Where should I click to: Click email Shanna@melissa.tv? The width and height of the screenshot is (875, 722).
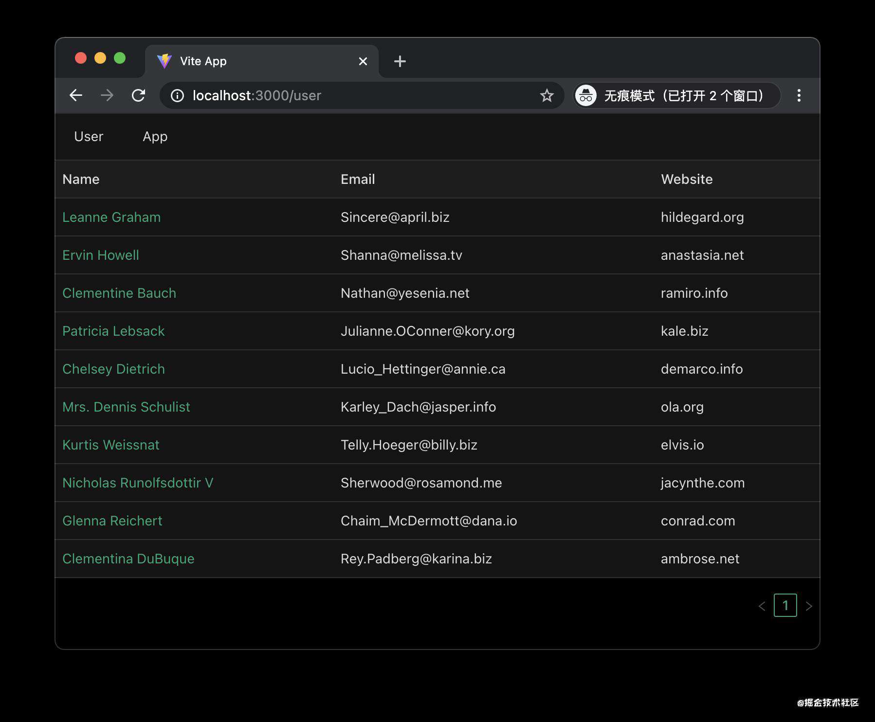(401, 255)
